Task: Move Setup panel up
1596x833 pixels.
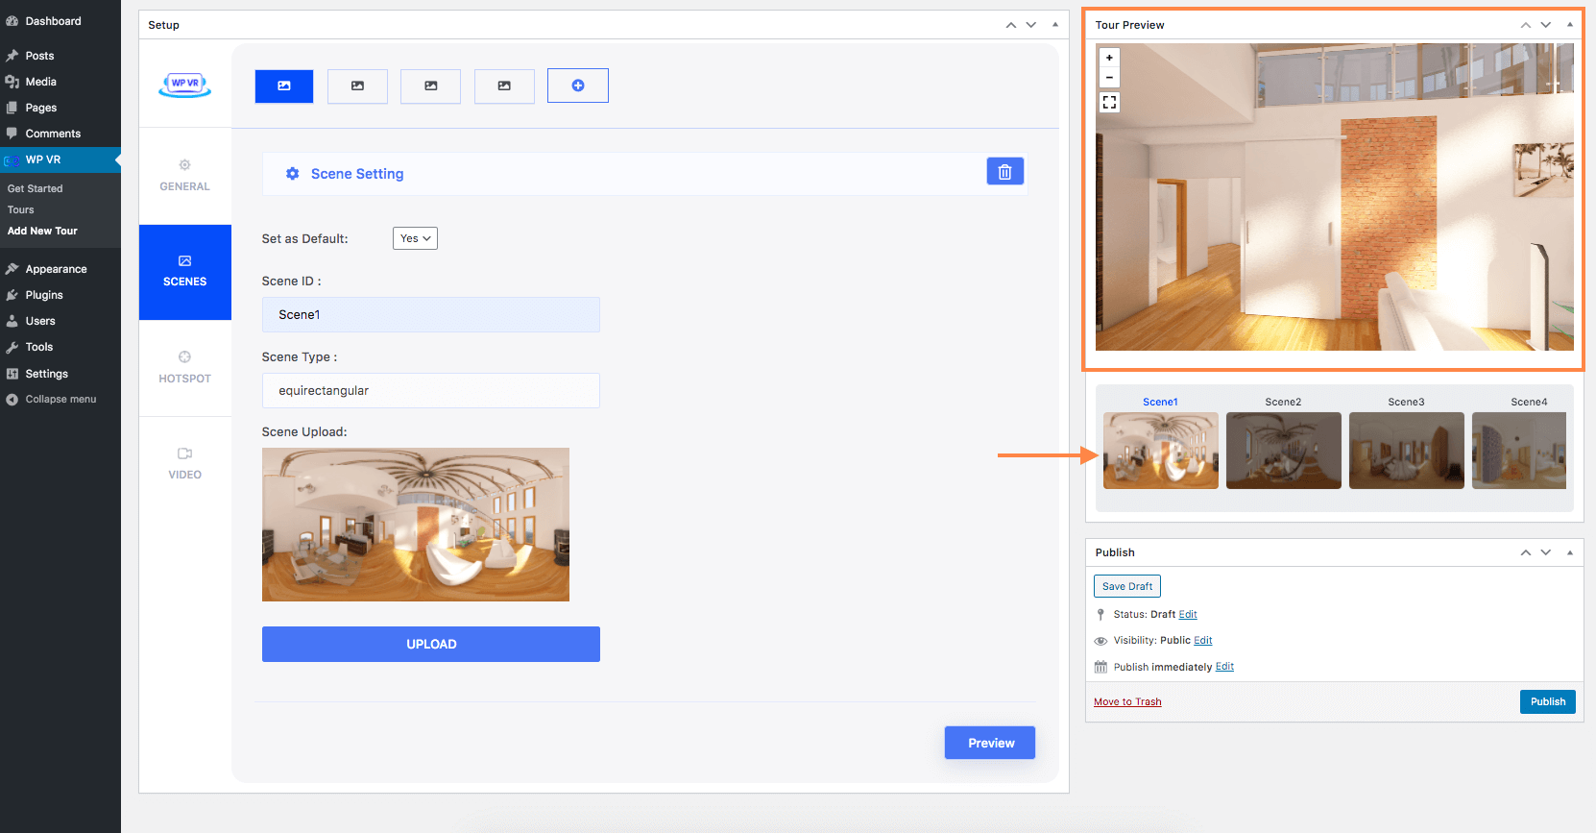Action: 1011,25
